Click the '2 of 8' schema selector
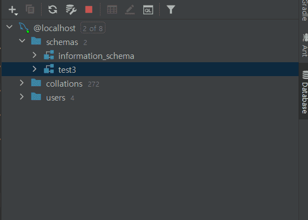Screen dimensions: 308x220 (93, 28)
